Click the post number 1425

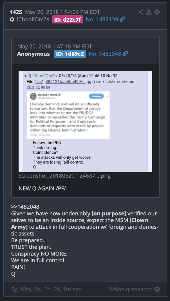(x=16, y=12)
